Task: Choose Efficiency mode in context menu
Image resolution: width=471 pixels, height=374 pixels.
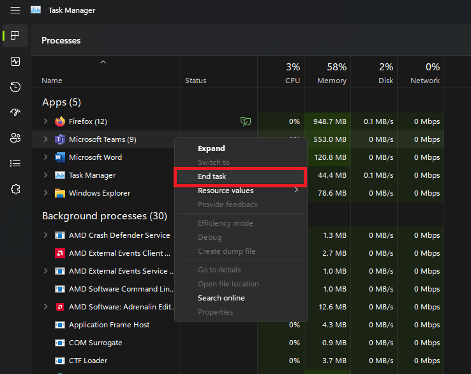Action: coord(241,223)
